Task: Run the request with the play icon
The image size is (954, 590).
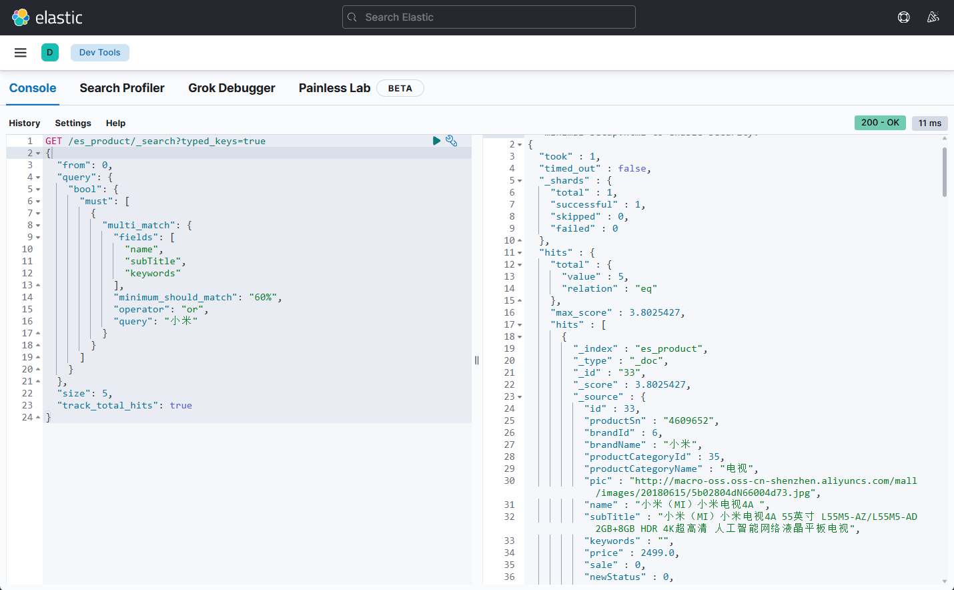Action: 436,141
